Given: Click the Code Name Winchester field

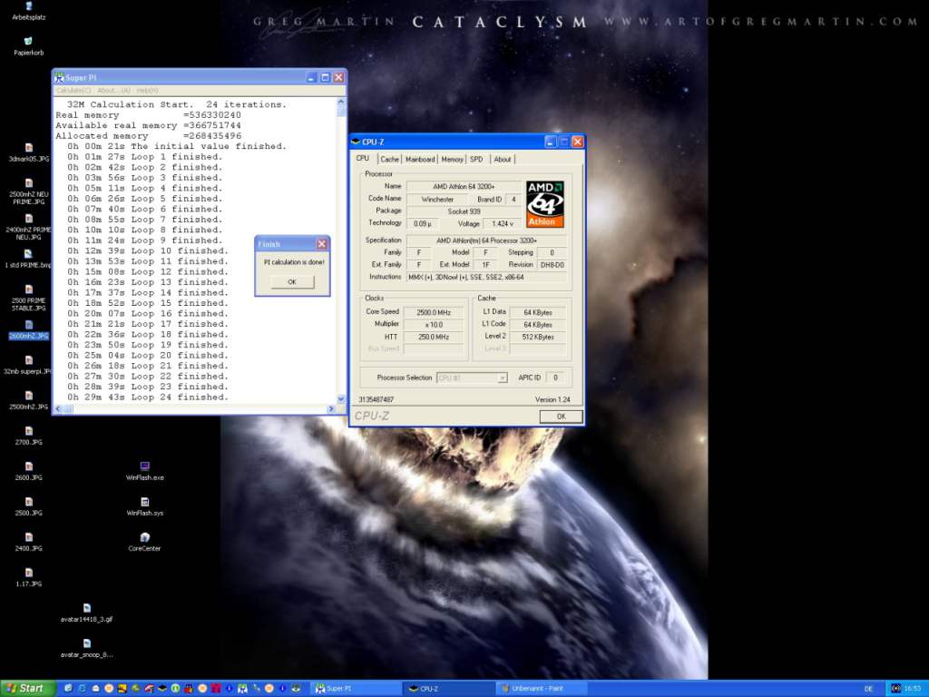Looking at the screenshot, I should (x=437, y=199).
